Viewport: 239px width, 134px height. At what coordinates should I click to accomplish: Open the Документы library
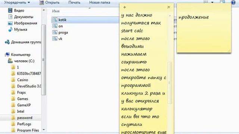(x=24, y=17)
